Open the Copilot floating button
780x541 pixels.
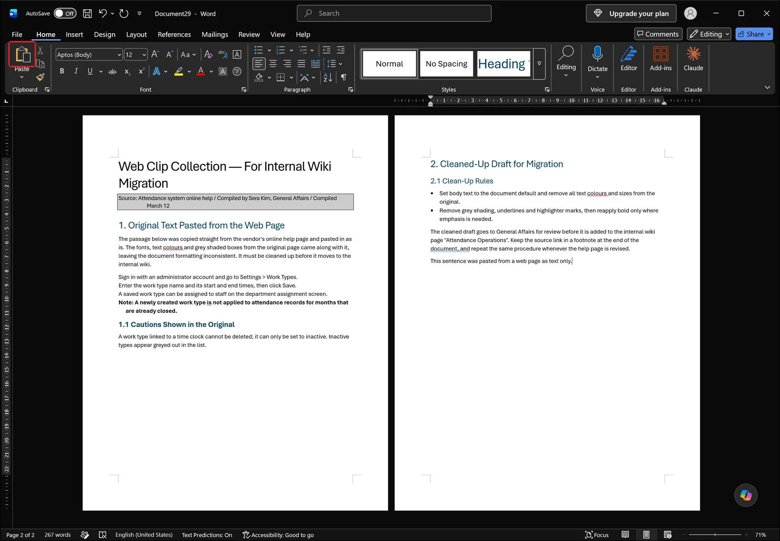746,495
